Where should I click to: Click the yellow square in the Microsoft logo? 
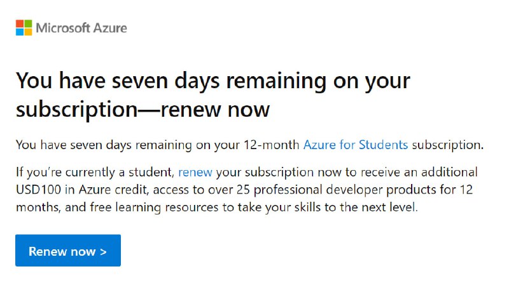29,32
